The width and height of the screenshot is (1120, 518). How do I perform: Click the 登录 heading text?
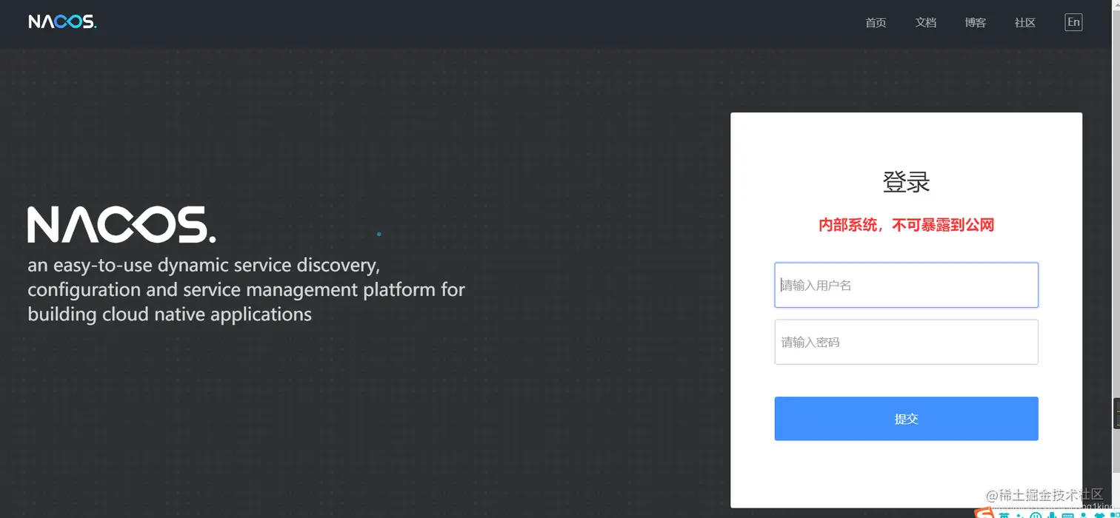tap(906, 182)
